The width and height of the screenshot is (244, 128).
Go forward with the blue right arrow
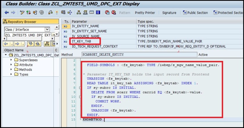[13, 12]
